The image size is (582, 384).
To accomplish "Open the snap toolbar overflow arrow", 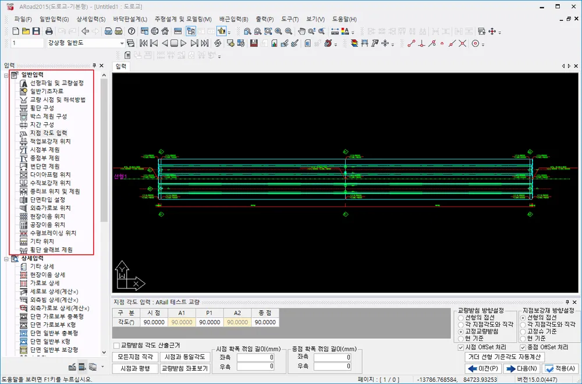I will [483, 45].
